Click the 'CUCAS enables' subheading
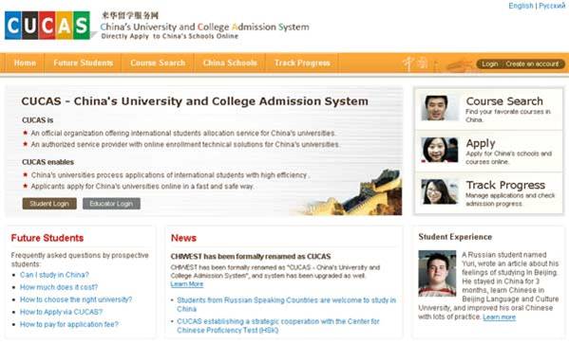569x344 pixels. (47, 162)
